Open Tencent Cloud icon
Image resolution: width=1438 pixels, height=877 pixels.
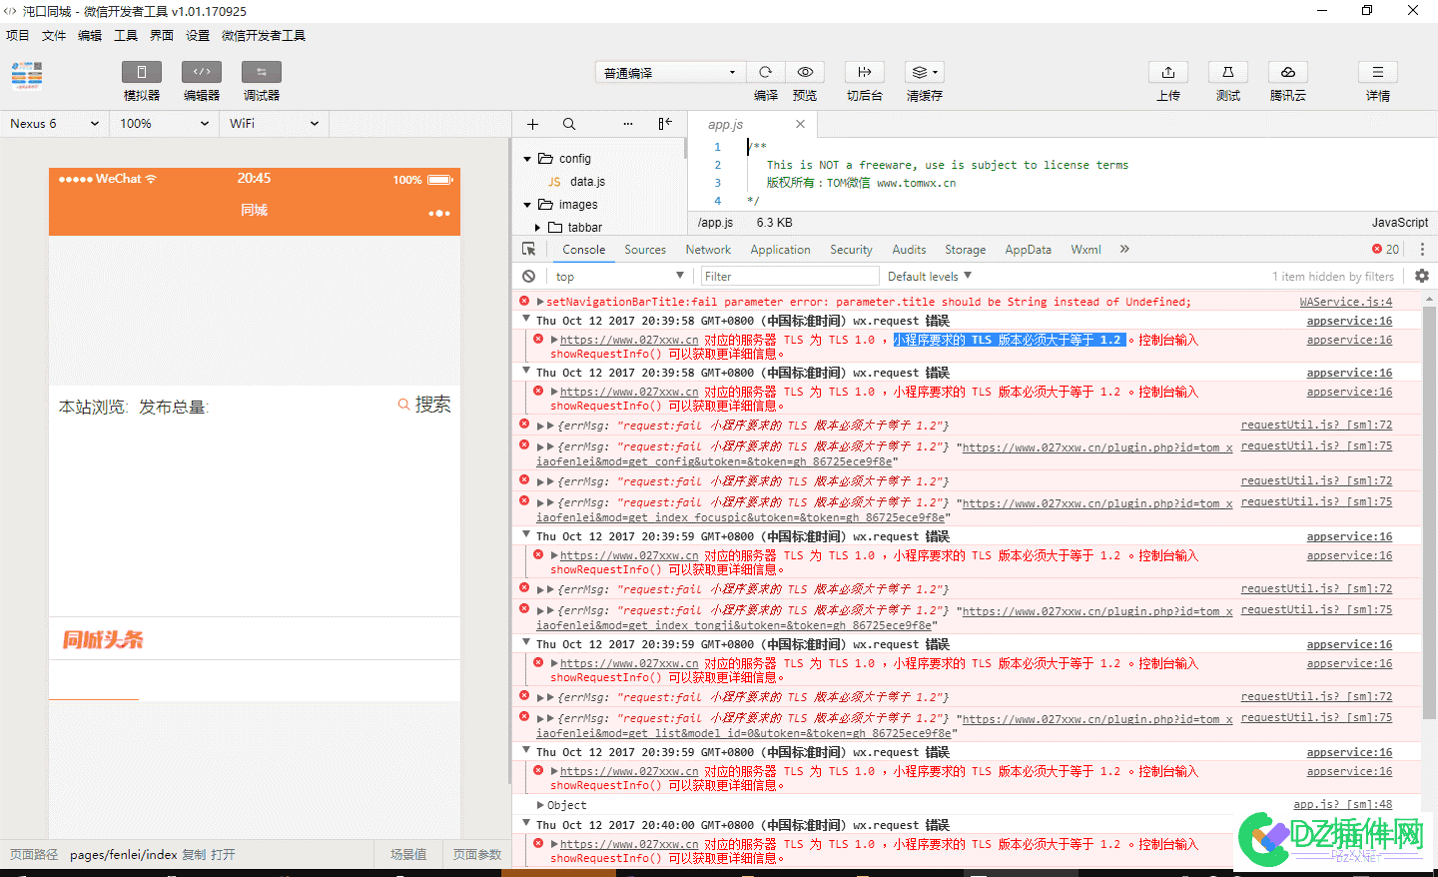1288,72
